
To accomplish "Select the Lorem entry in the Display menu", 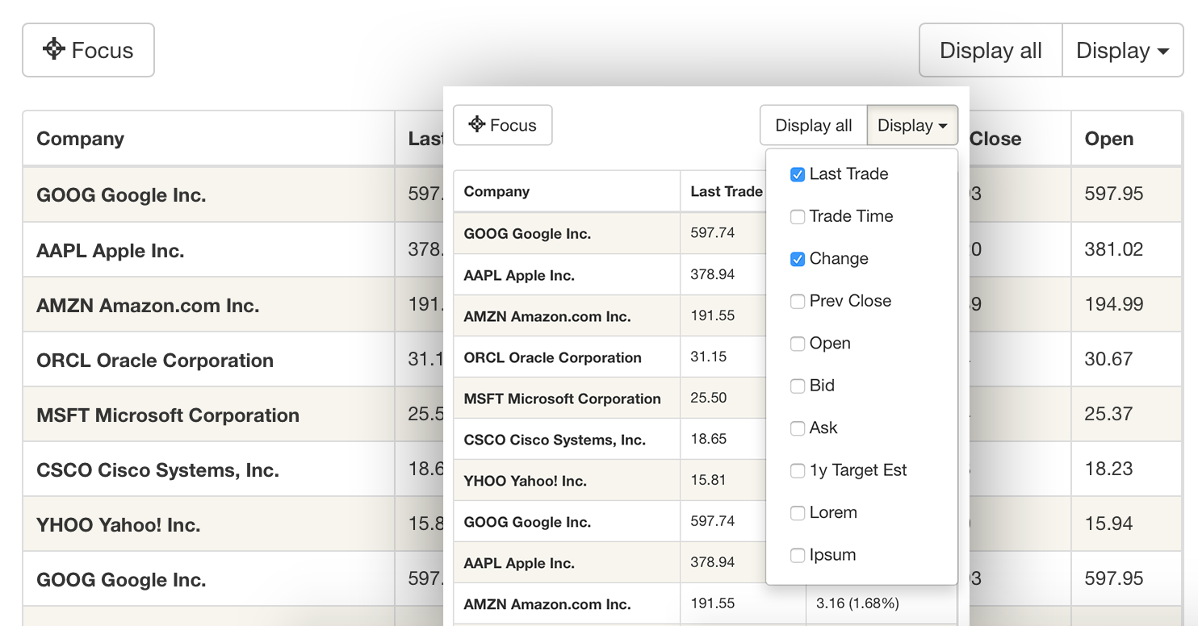I will 833,513.
